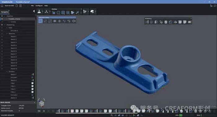217x117 pixels.
Task: Select Fillet 1 in the timeline list
Action: (x=13, y=83)
